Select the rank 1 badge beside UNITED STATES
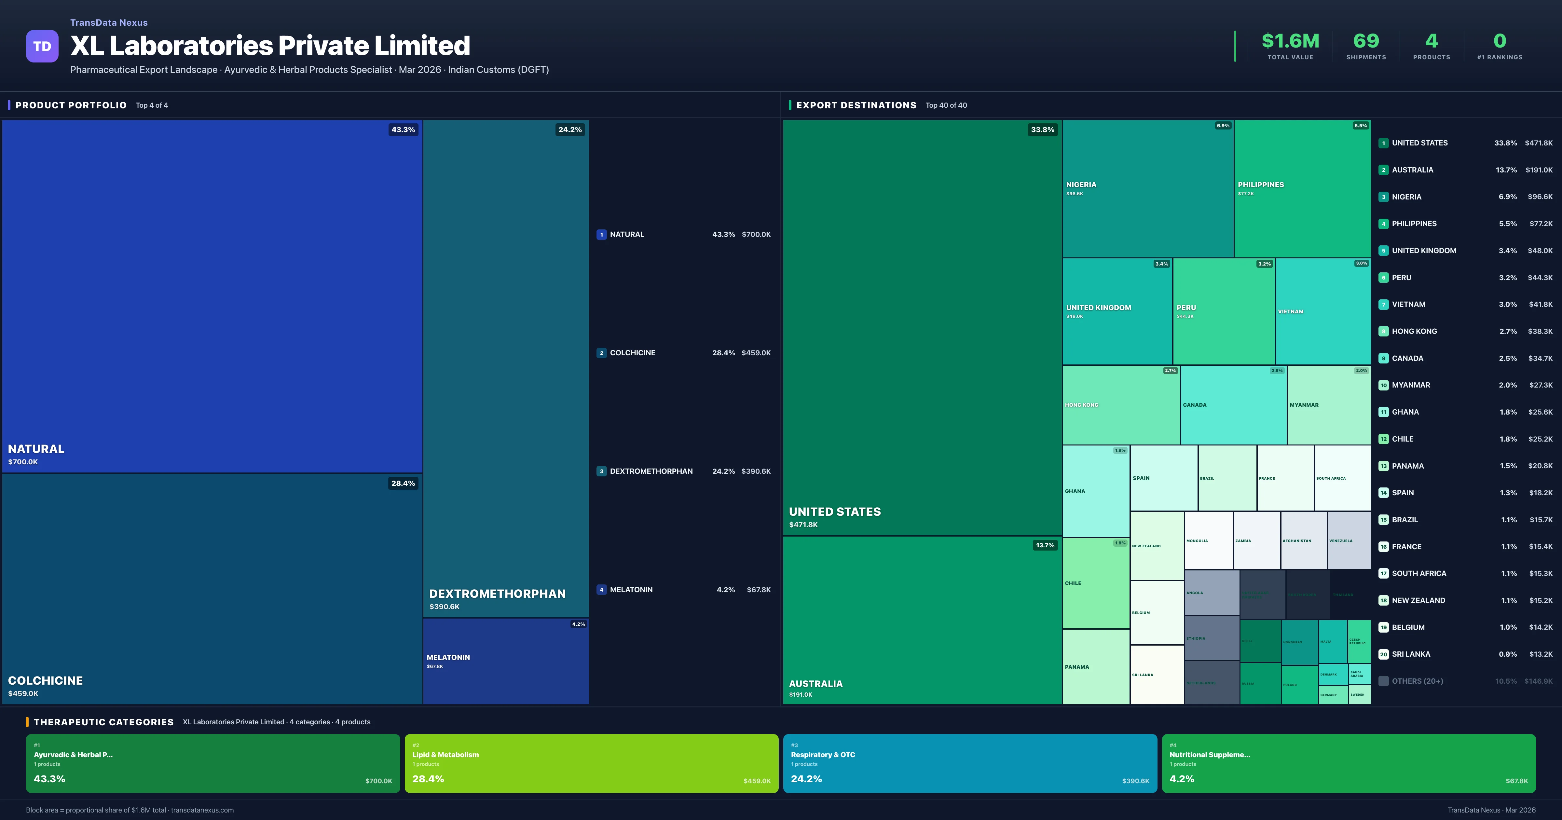This screenshot has width=1562, height=820. tap(1384, 143)
